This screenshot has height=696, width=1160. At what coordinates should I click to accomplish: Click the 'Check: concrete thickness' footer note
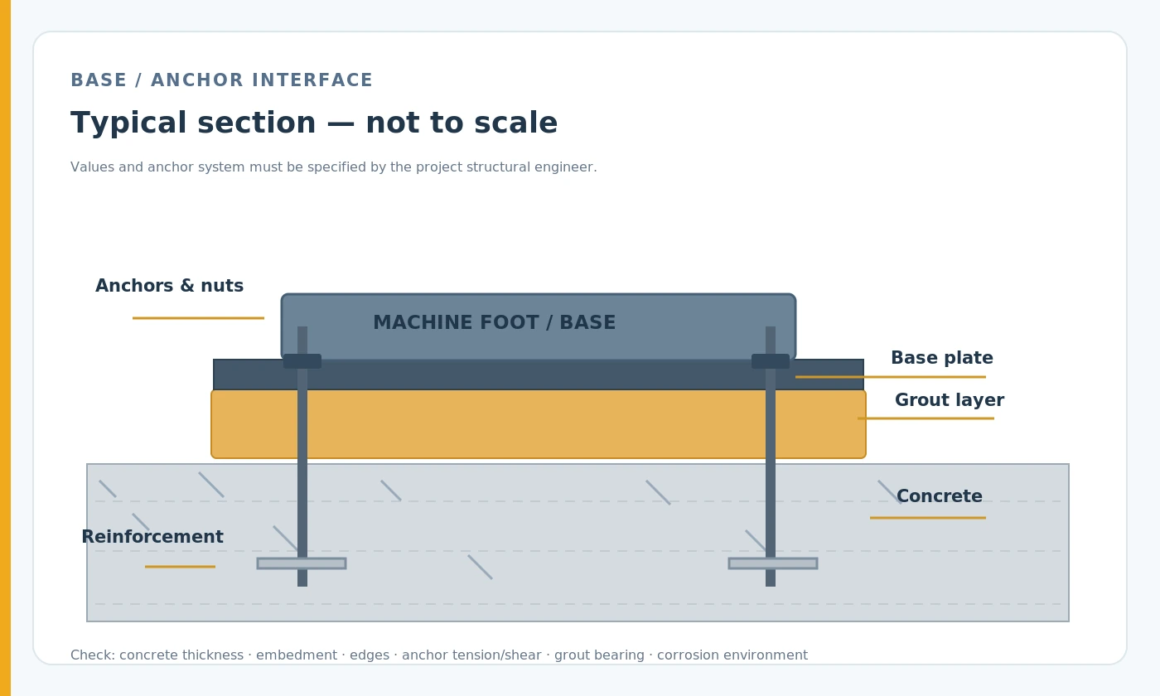coord(438,655)
